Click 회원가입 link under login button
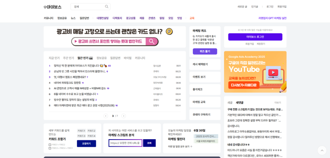Screen dimensions: 330x158 pos(250,44)
